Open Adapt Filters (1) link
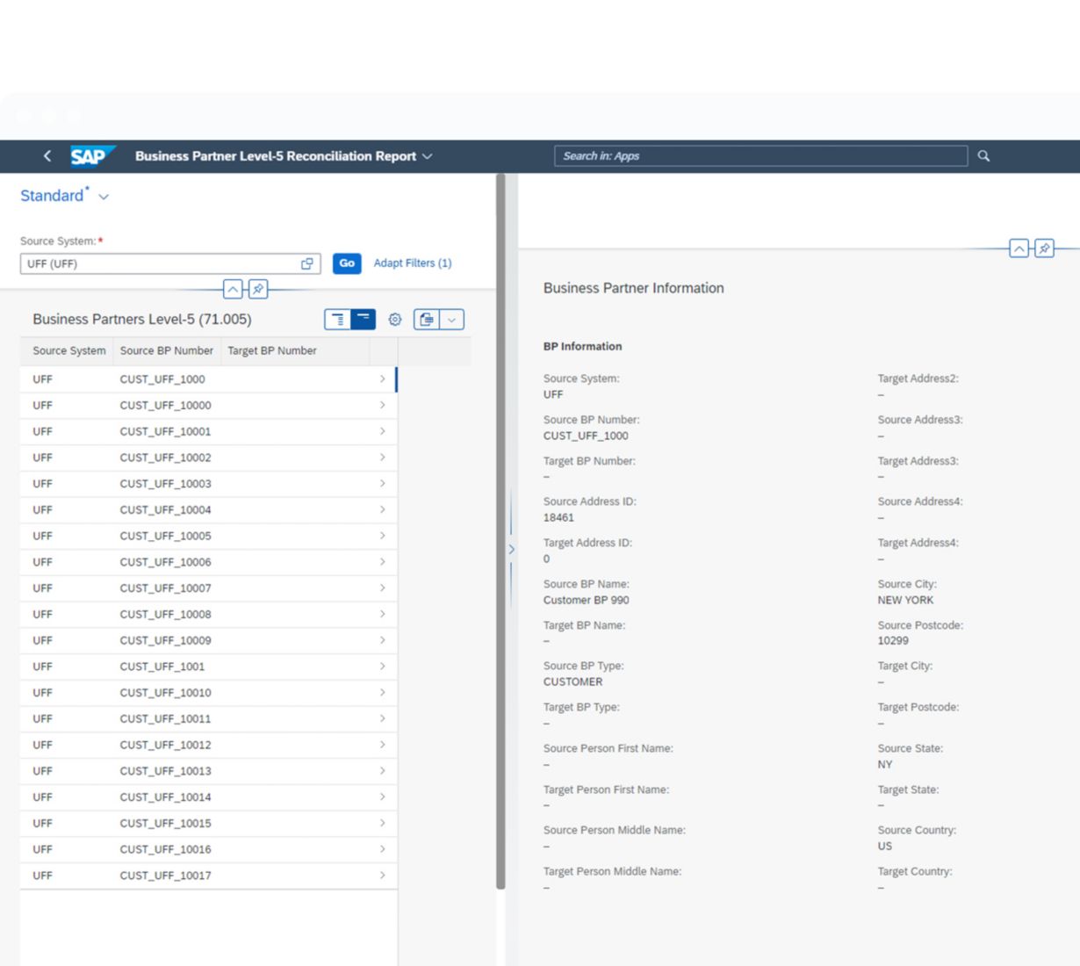The width and height of the screenshot is (1080, 966). click(412, 263)
